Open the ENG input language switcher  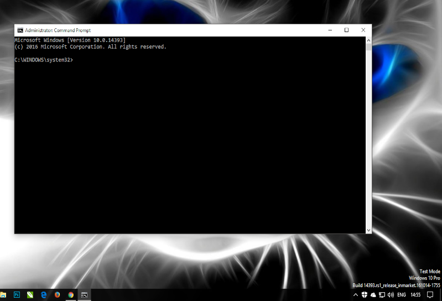point(402,295)
